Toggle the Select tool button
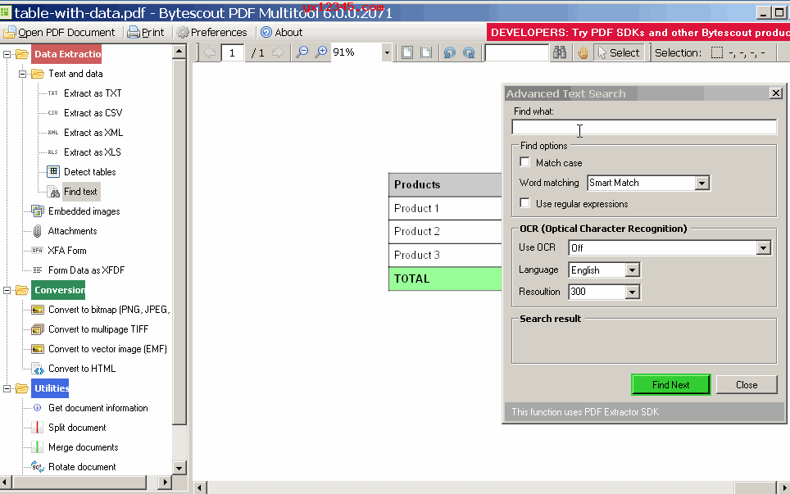 coord(619,52)
